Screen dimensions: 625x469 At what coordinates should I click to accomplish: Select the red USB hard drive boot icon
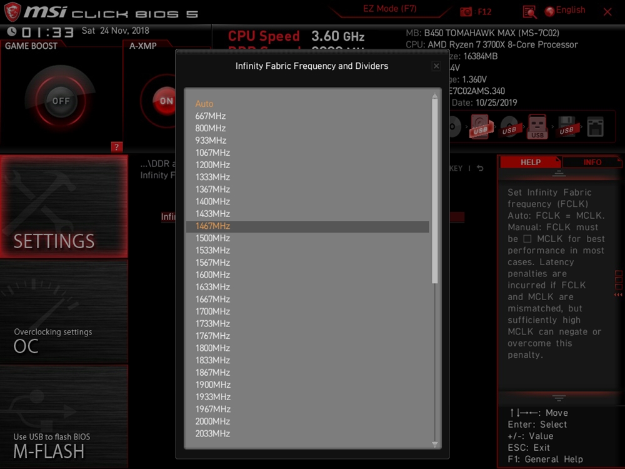coord(480,127)
